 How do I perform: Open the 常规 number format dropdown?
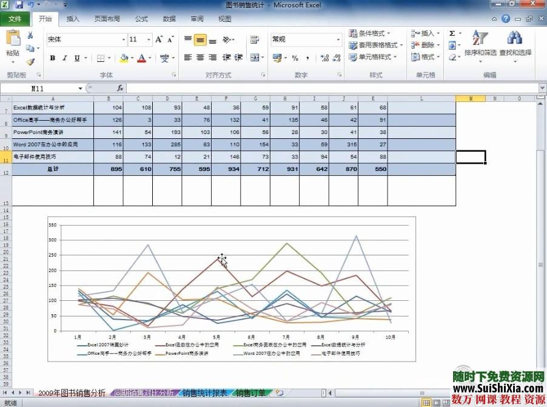pos(338,39)
